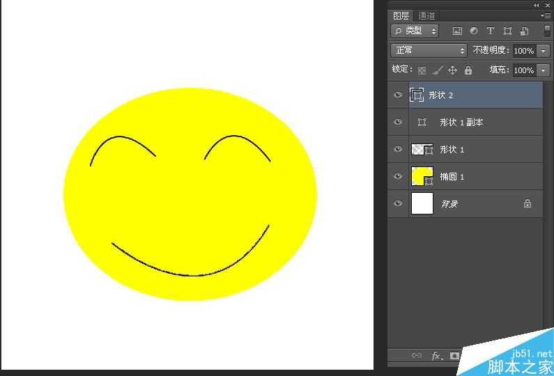
Task: Toggle visibility of 椭圆 1 layer
Action: pos(398,177)
